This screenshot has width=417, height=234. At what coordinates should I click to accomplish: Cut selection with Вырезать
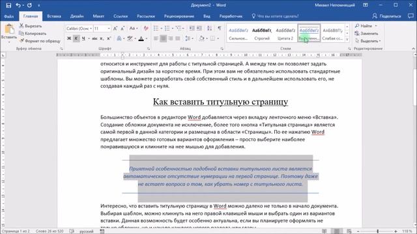31,26
